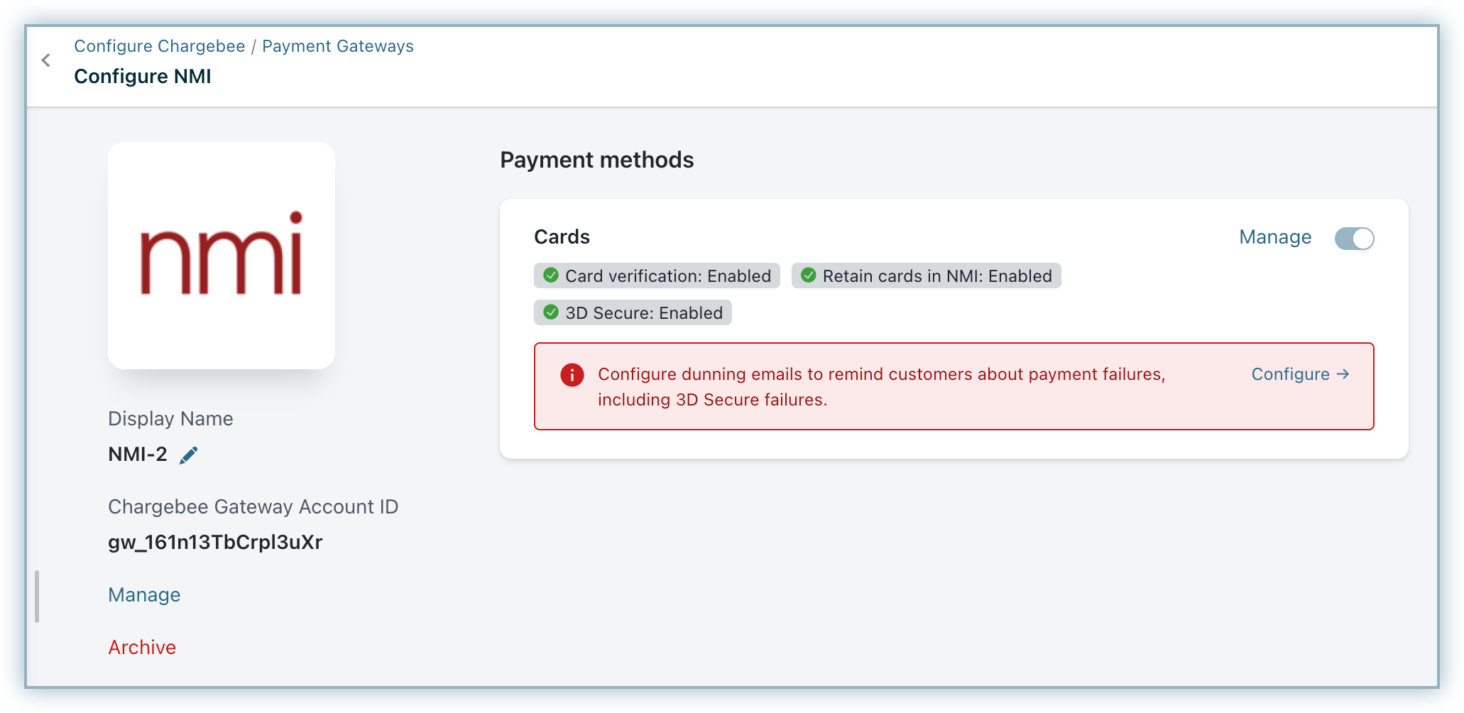Screen dimensions: 1464x713
Task: Click the Cards section title
Action: click(562, 237)
